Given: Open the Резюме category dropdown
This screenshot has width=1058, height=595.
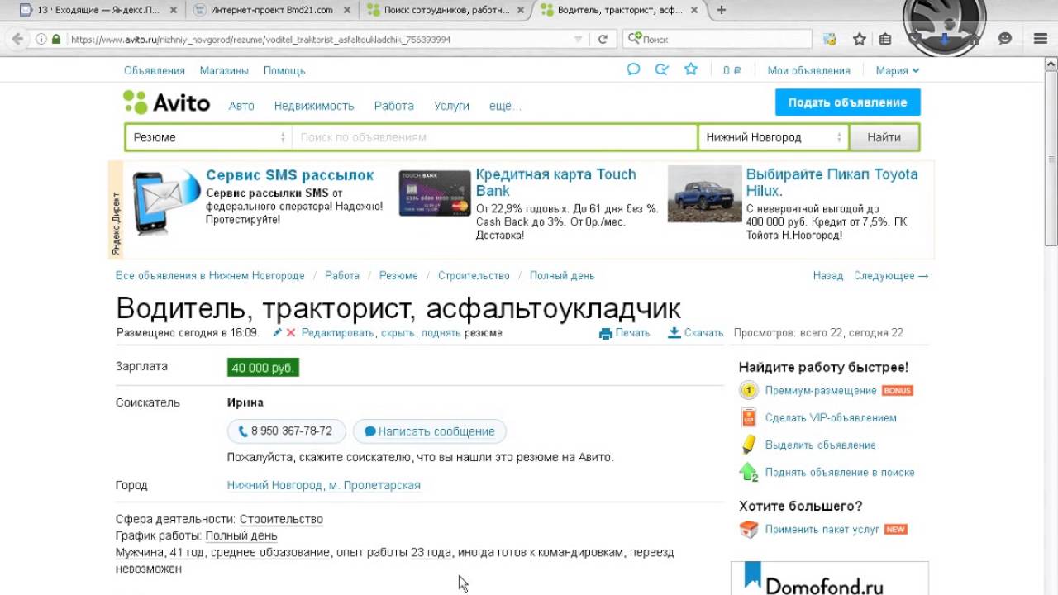Looking at the screenshot, I should coord(208,137).
